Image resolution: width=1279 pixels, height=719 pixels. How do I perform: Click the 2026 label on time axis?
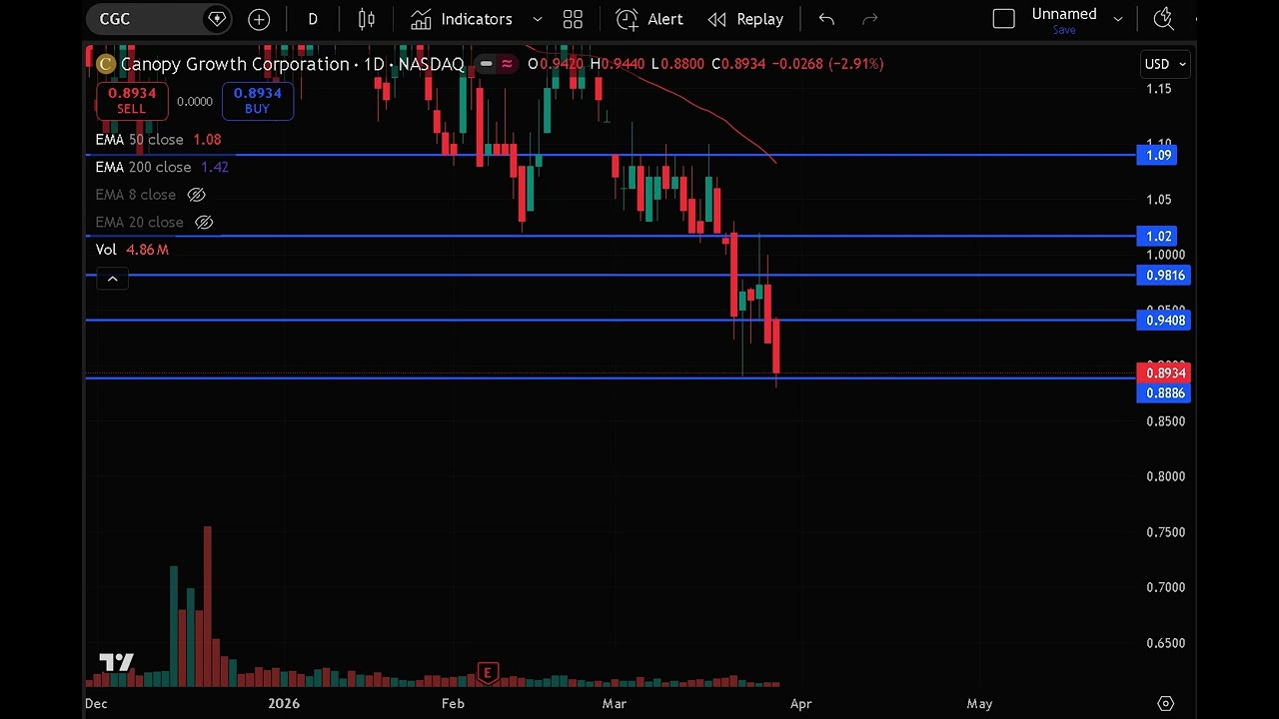(284, 703)
